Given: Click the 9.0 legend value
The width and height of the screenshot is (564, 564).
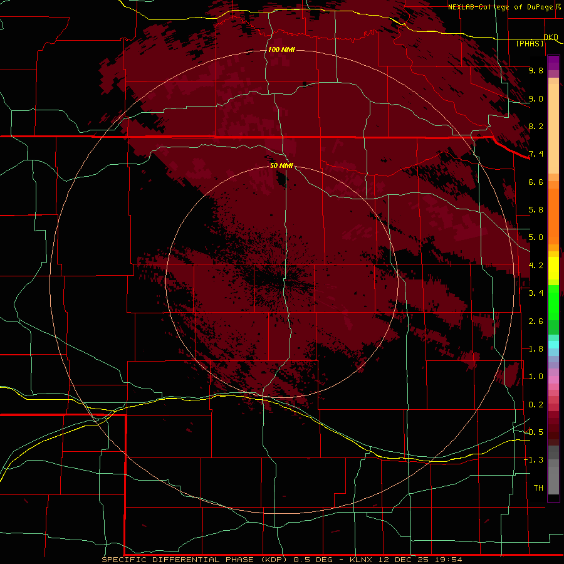Looking at the screenshot, I should click(536, 98).
